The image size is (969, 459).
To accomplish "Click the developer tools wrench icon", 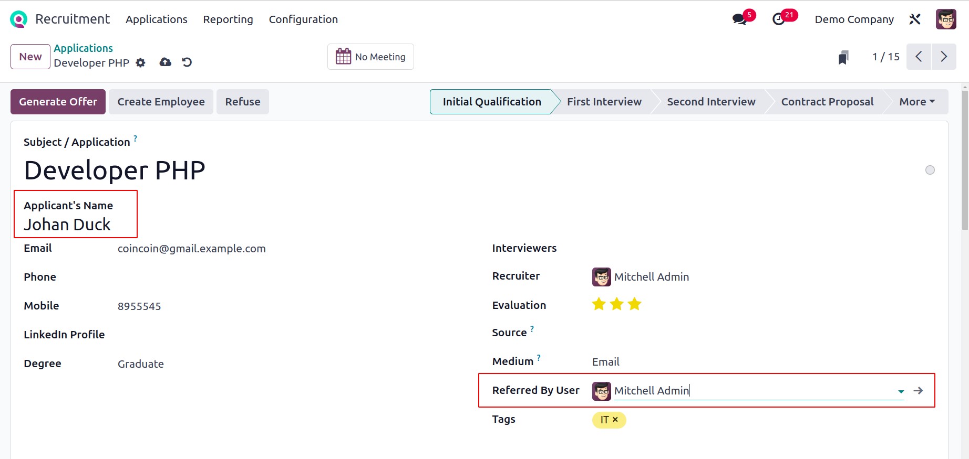I will pos(915,19).
